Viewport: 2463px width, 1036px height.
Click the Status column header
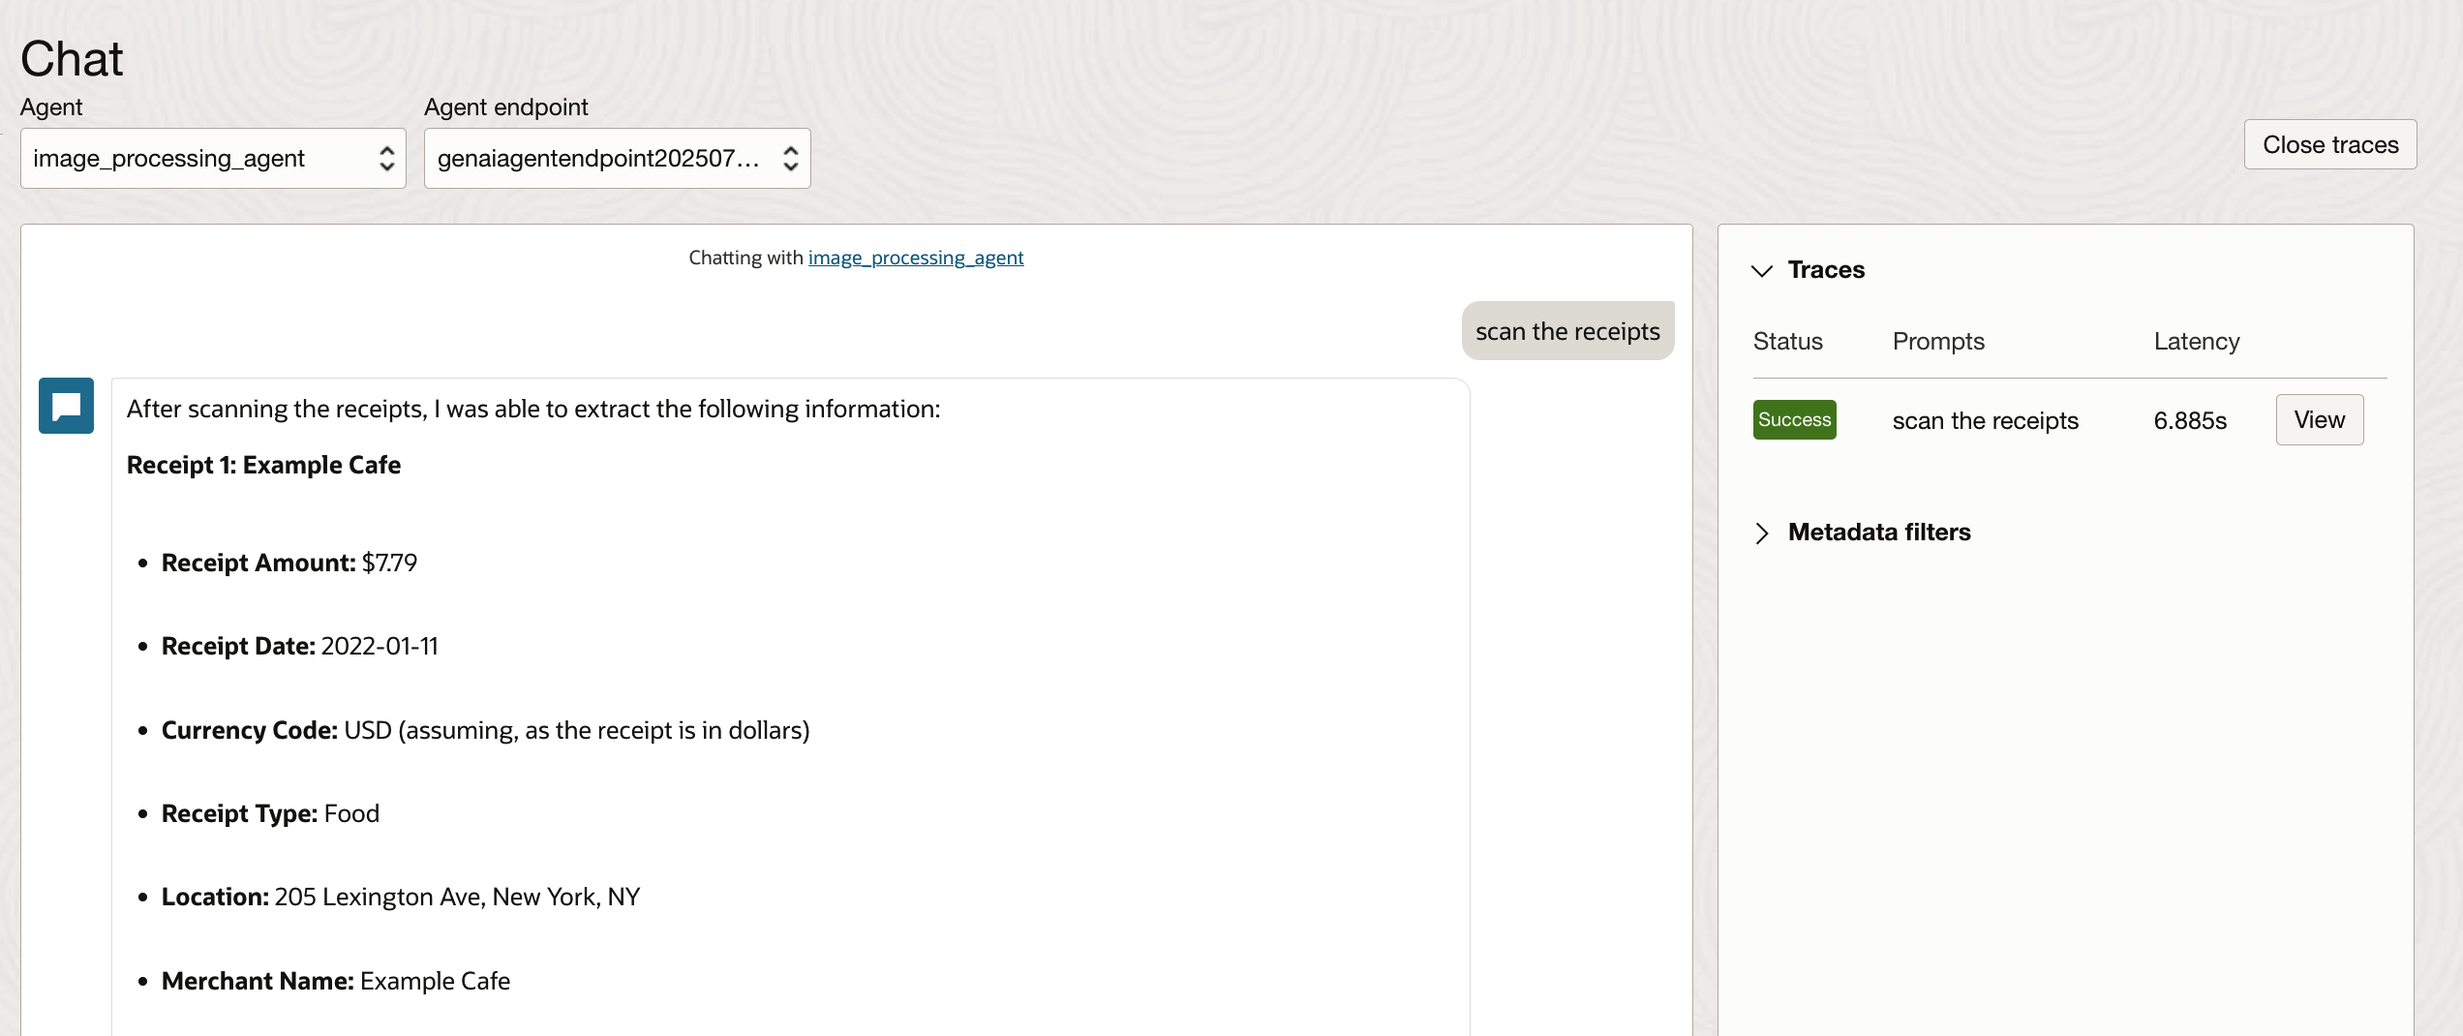1787,341
